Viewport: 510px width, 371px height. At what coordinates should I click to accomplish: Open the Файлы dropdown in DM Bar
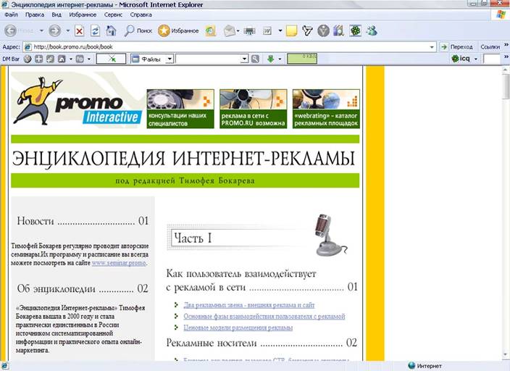point(170,59)
